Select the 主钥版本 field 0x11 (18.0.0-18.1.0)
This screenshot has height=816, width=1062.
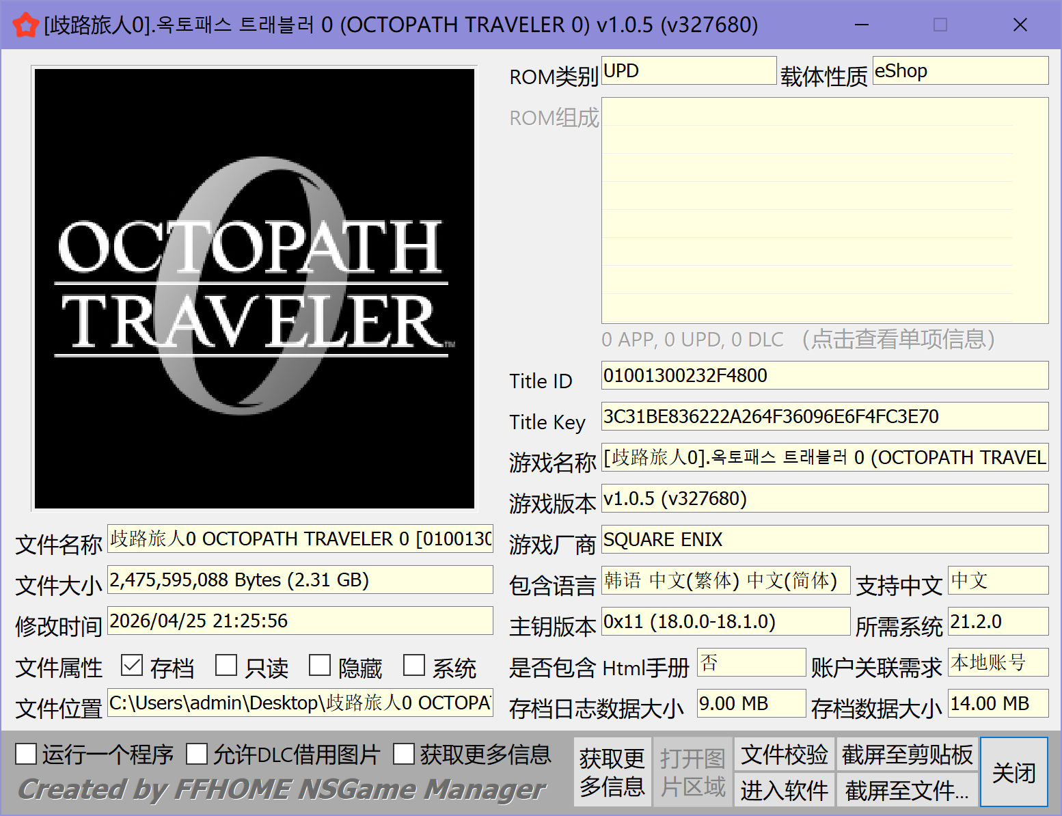pyautogui.click(x=726, y=621)
